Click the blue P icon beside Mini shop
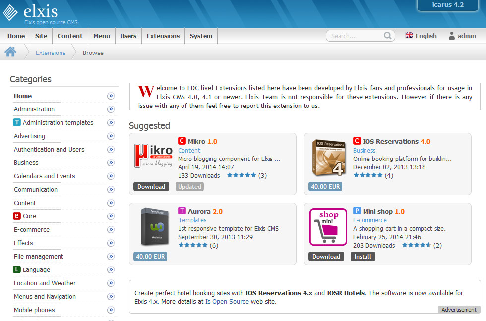Screen dimensions: 486x321 pyautogui.click(x=357, y=211)
